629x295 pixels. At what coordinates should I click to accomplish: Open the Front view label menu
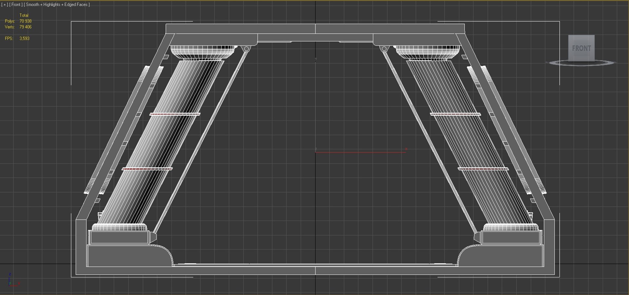click(x=16, y=5)
